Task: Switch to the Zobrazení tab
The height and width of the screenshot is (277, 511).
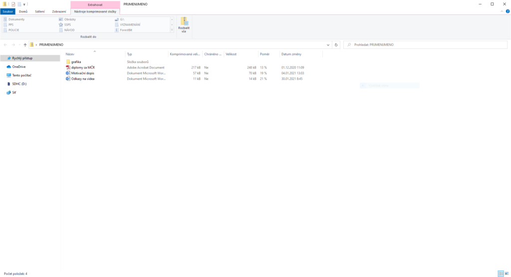Action: tap(59, 11)
